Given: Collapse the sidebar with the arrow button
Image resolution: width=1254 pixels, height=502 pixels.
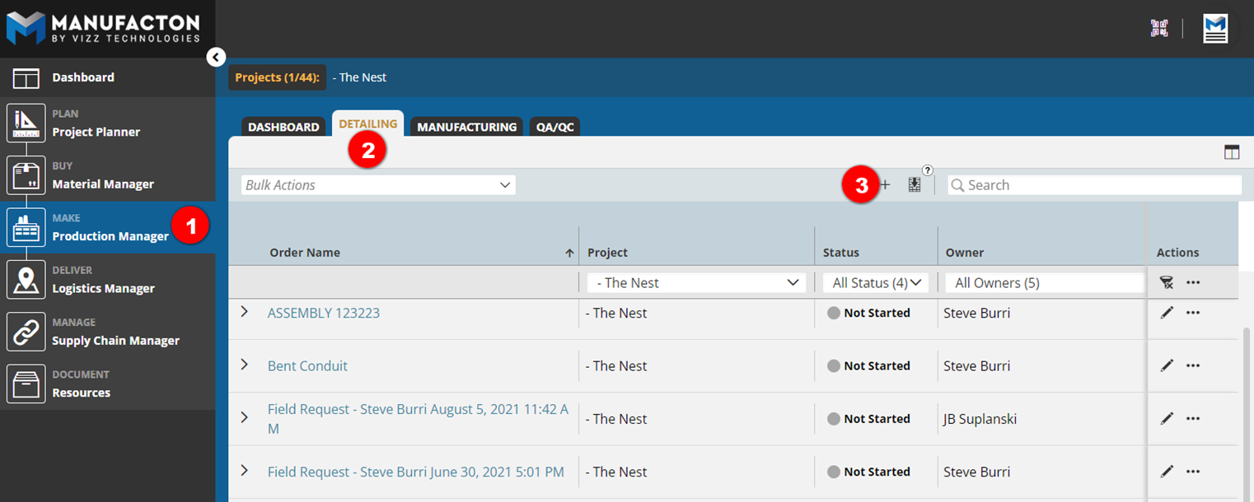Looking at the screenshot, I should pos(216,57).
